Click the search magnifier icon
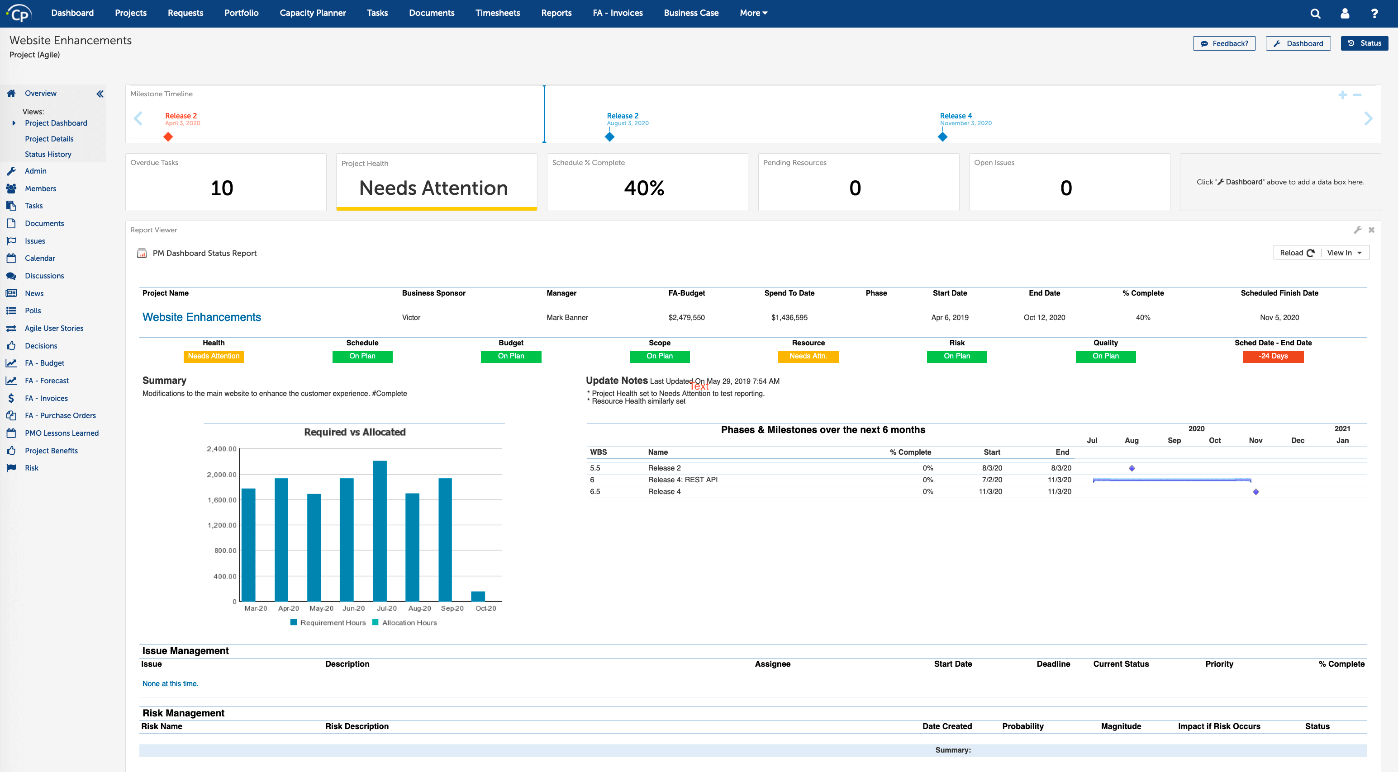Viewport: 1398px width, 772px height. (1315, 13)
